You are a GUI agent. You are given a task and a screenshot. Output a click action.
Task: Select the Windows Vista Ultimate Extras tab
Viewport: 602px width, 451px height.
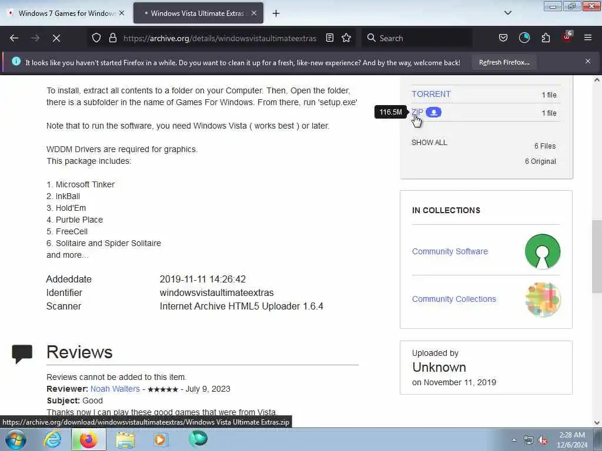tap(198, 14)
